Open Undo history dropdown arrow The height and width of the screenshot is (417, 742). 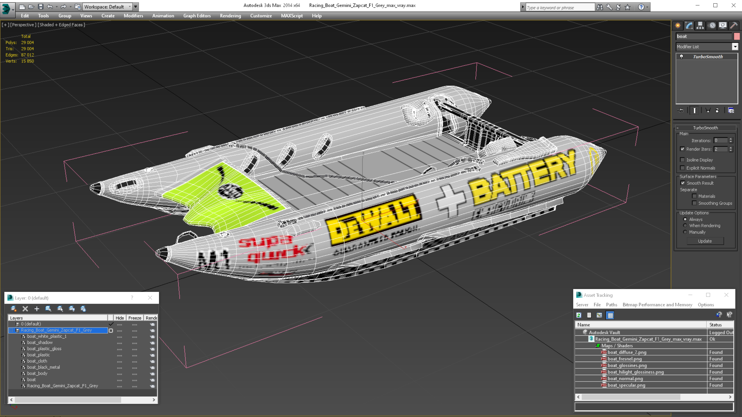tap(56, 7)
